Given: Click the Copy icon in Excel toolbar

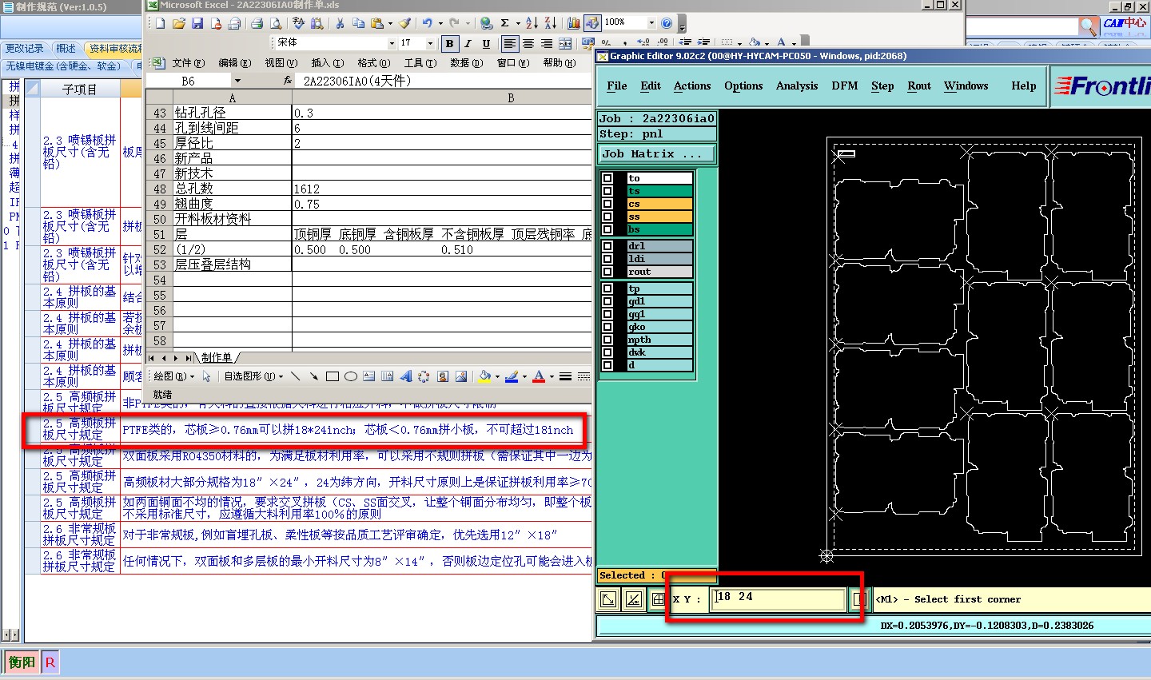Looking at the screenshot, I should pos(358,24).
